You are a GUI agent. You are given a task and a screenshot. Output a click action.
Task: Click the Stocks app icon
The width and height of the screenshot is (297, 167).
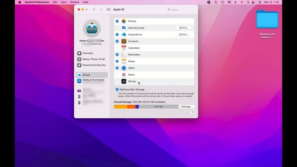click(124, 81)
